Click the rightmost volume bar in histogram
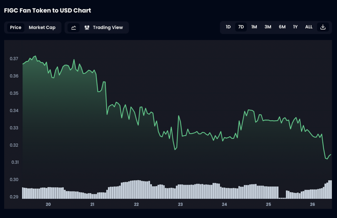Screen dimensions: 337x218 (330, 190)
